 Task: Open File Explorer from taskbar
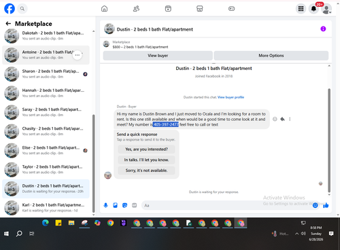click(71, 224)
